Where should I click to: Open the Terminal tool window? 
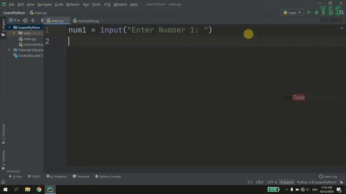tap(81, 176)
